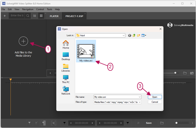The height and width of the screenshot is (128, 196).
Task: Toggle the mute audio fragment icon
Action: click(53, 123)
